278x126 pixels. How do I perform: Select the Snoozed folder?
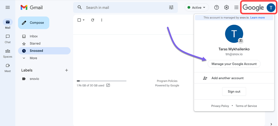click(x=44, y=51)
